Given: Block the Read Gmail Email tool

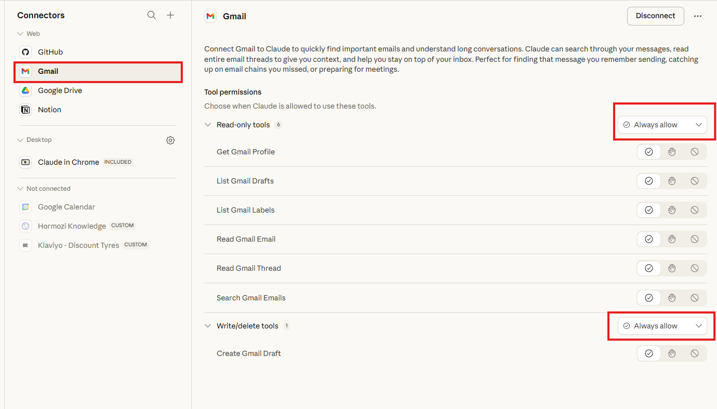Looking at the screenshot, I should [695, 239].
